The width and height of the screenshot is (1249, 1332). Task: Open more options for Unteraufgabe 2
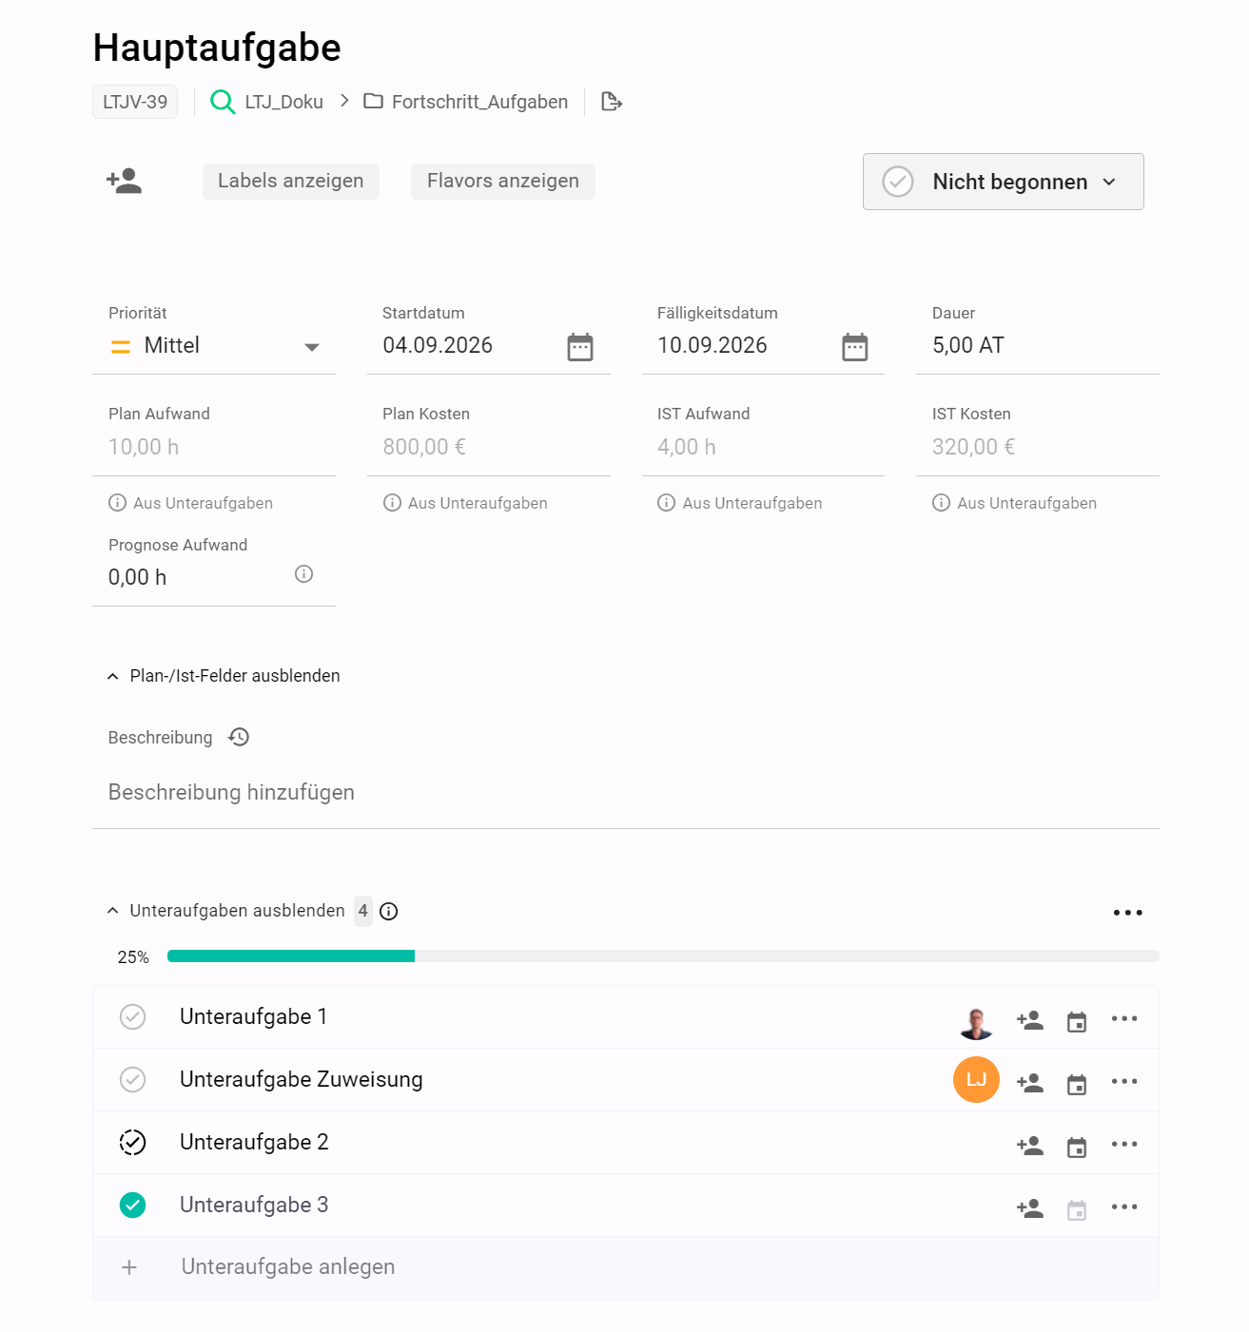pyautogui.click(x=1124, y=1144)
